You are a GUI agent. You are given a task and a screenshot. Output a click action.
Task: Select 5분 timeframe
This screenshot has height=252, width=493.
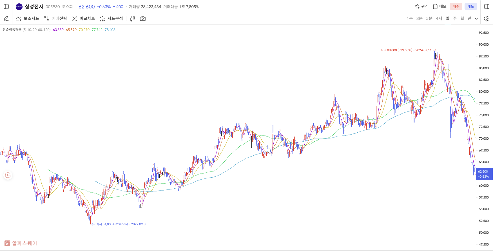[x=429, y=19]
